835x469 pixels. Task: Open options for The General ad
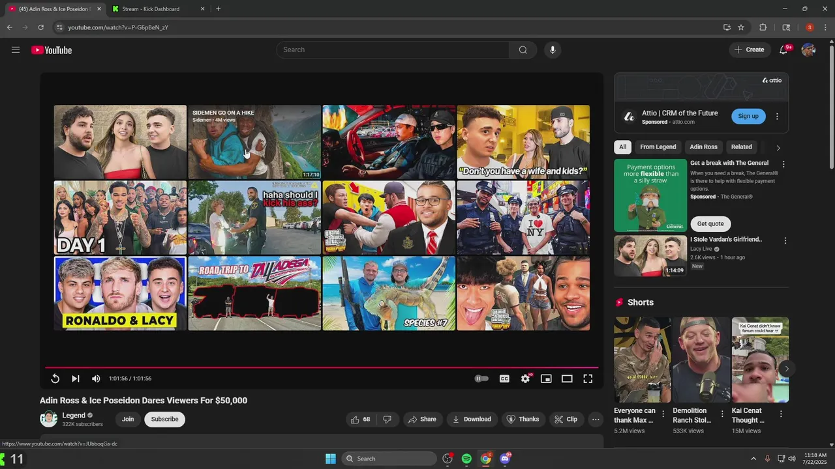pos(783,164)
